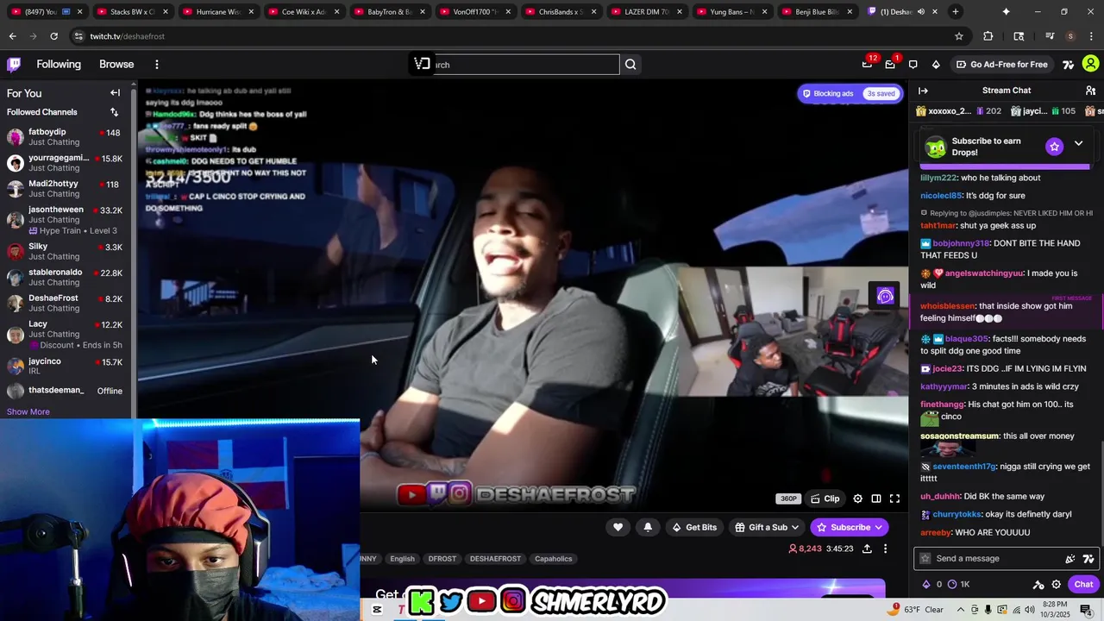1104x621 pixels.
Task: Create a Clip of the stream
Action: tap(825, 499)
